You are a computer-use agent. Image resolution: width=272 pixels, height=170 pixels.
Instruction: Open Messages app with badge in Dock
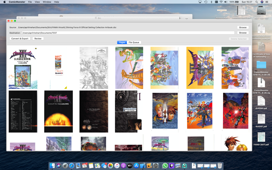click(x=104, y=166)
